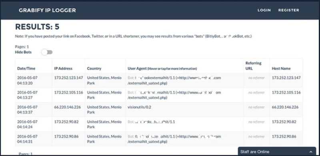Click IP address 173.252.105.116
This screenshot has height=156, width=320.
[x=68, y=92]
